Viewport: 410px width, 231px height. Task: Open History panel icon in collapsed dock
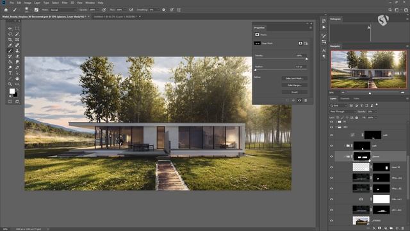(x=324, y=21)
